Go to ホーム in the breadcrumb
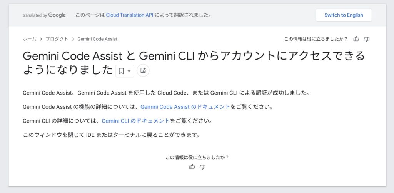This screenshot has width=394, height=193. point(29,39)
